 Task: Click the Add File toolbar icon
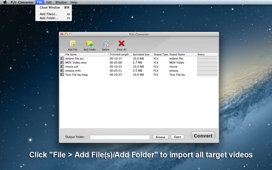coord(73,44)
